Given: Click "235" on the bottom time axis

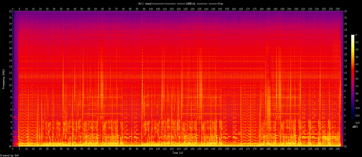Looking at the screenshot, I should coord(338,149).
